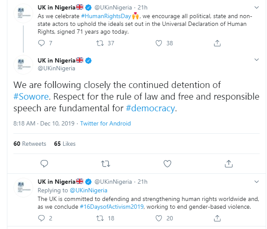Open more options chevron on HumanRightsDay tweet
The image size is (267, 229).
[257, 7]
